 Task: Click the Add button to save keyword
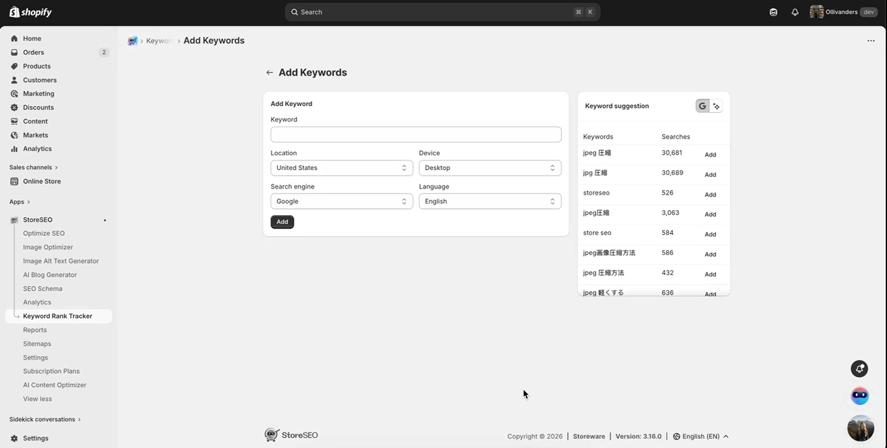(x=282, y=221)
